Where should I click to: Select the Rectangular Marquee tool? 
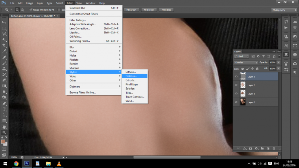tap(4, 28)
